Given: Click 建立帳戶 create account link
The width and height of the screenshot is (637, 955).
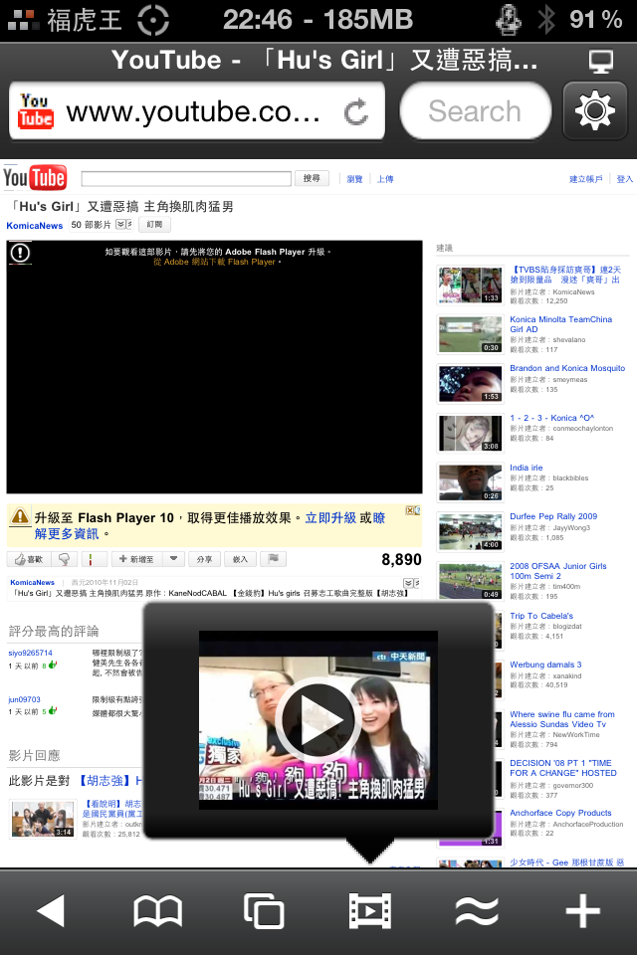Looking at the screenshot, I should (x=586, y=179).
